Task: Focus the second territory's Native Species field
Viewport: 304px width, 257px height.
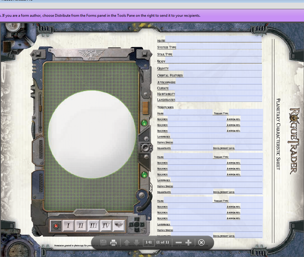Action: [218, 185]
